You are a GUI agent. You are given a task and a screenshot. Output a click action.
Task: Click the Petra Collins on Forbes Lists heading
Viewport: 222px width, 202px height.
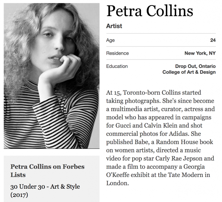click(x=47, y=171)
